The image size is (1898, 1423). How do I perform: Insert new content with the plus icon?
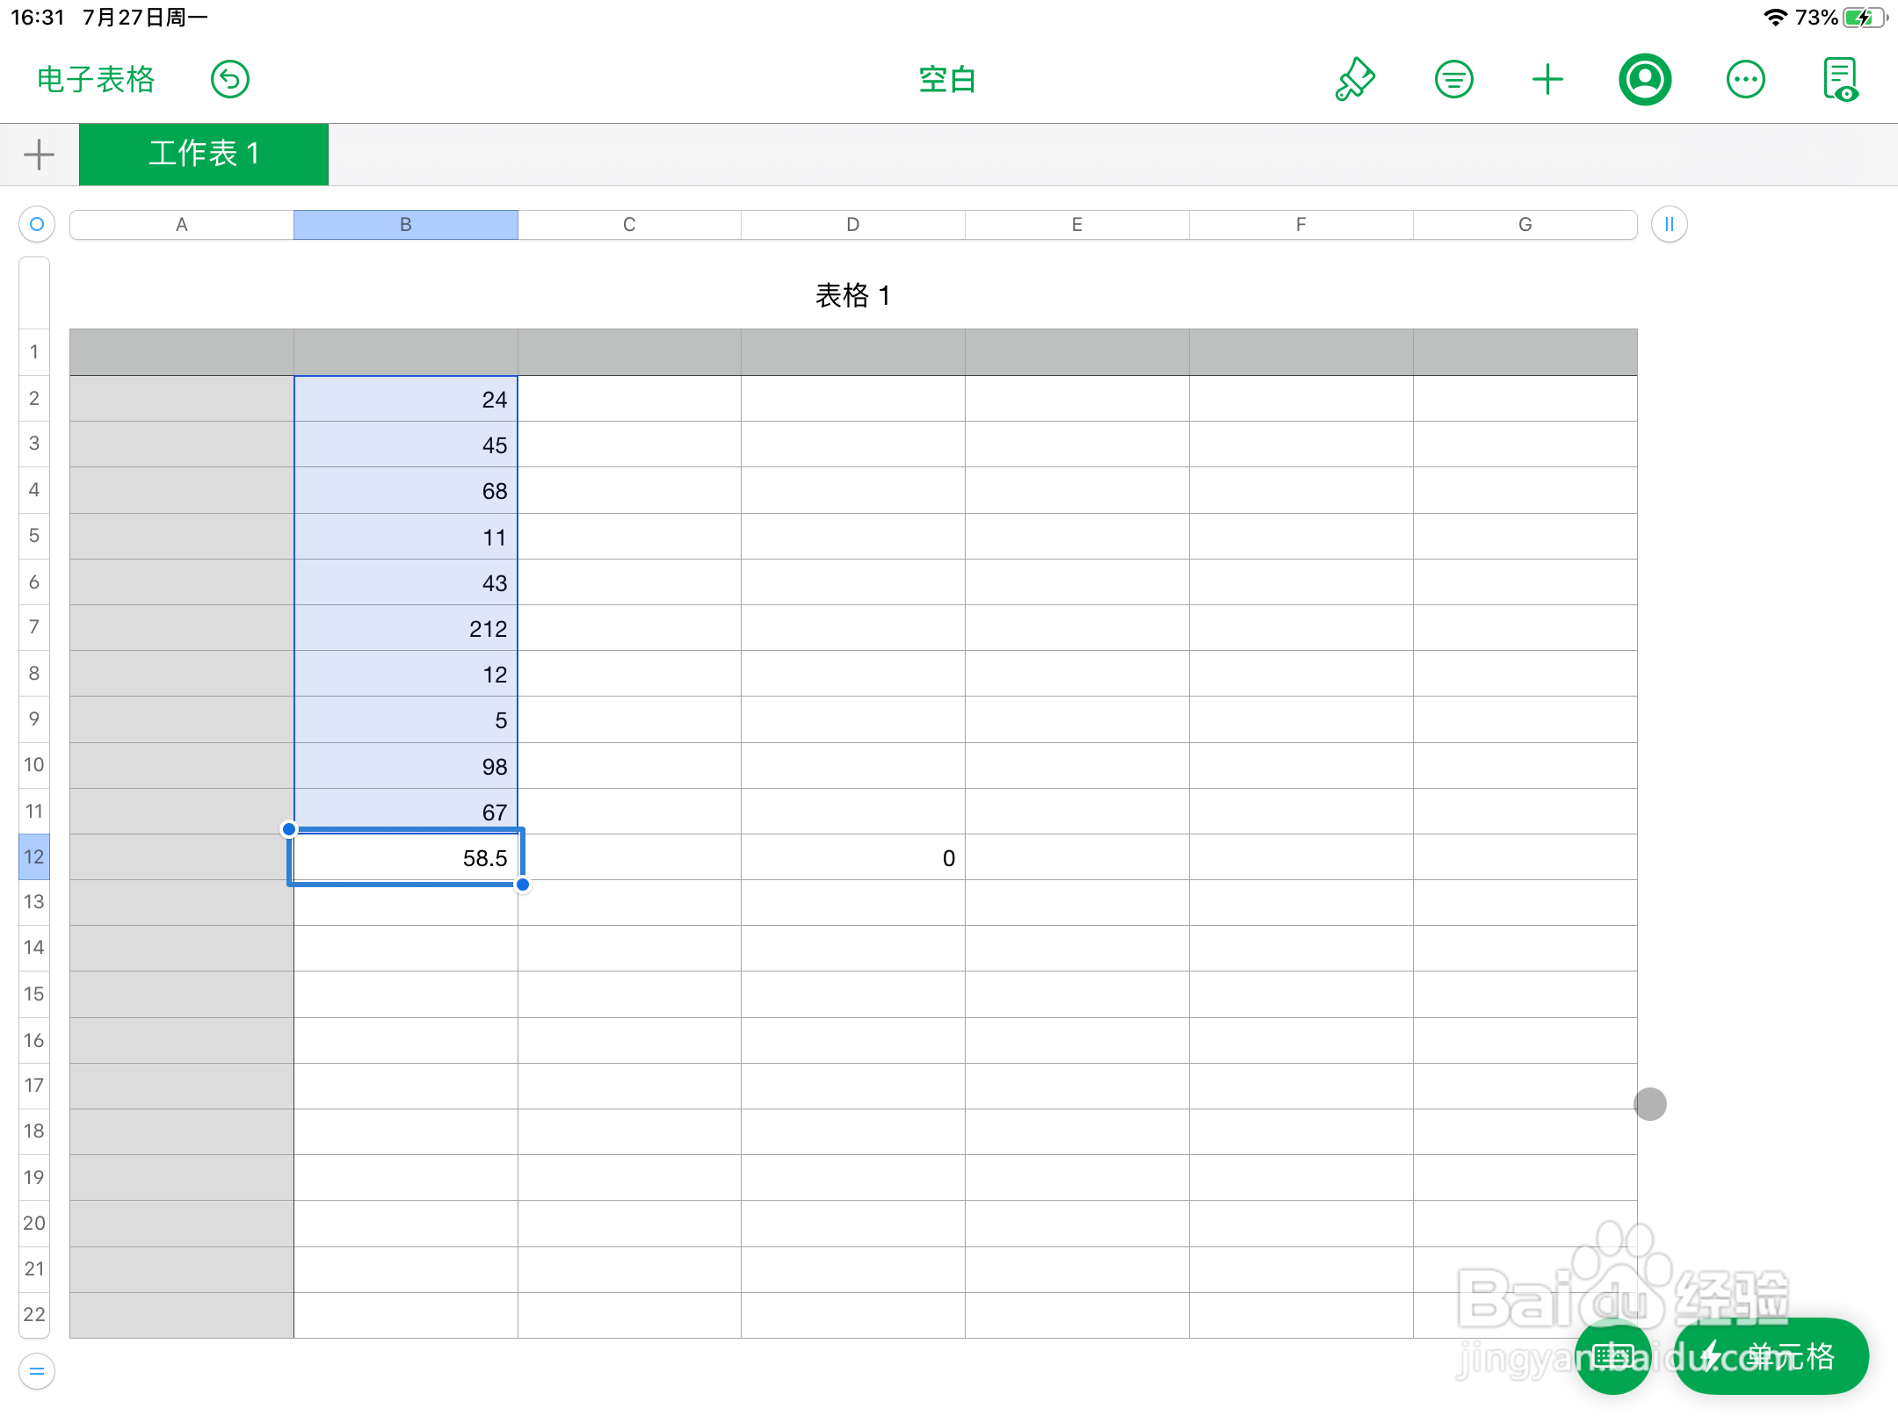click(1548, 79)
